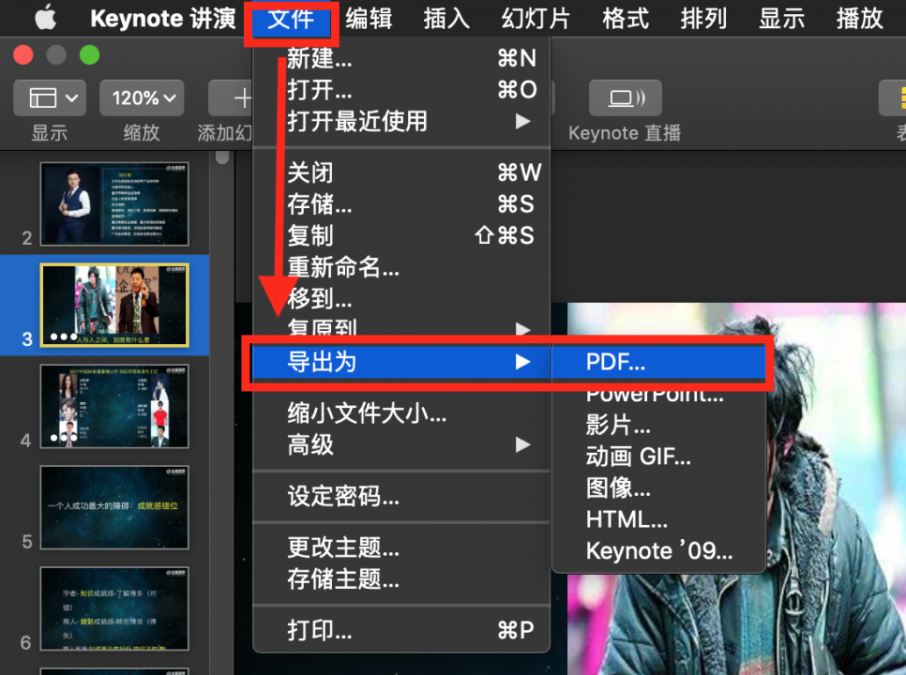The height and width of the screenshot is (675, 906).
Task: Choose 存储... from the file menu
Action: pyautogui.click(x=401, y=203)
